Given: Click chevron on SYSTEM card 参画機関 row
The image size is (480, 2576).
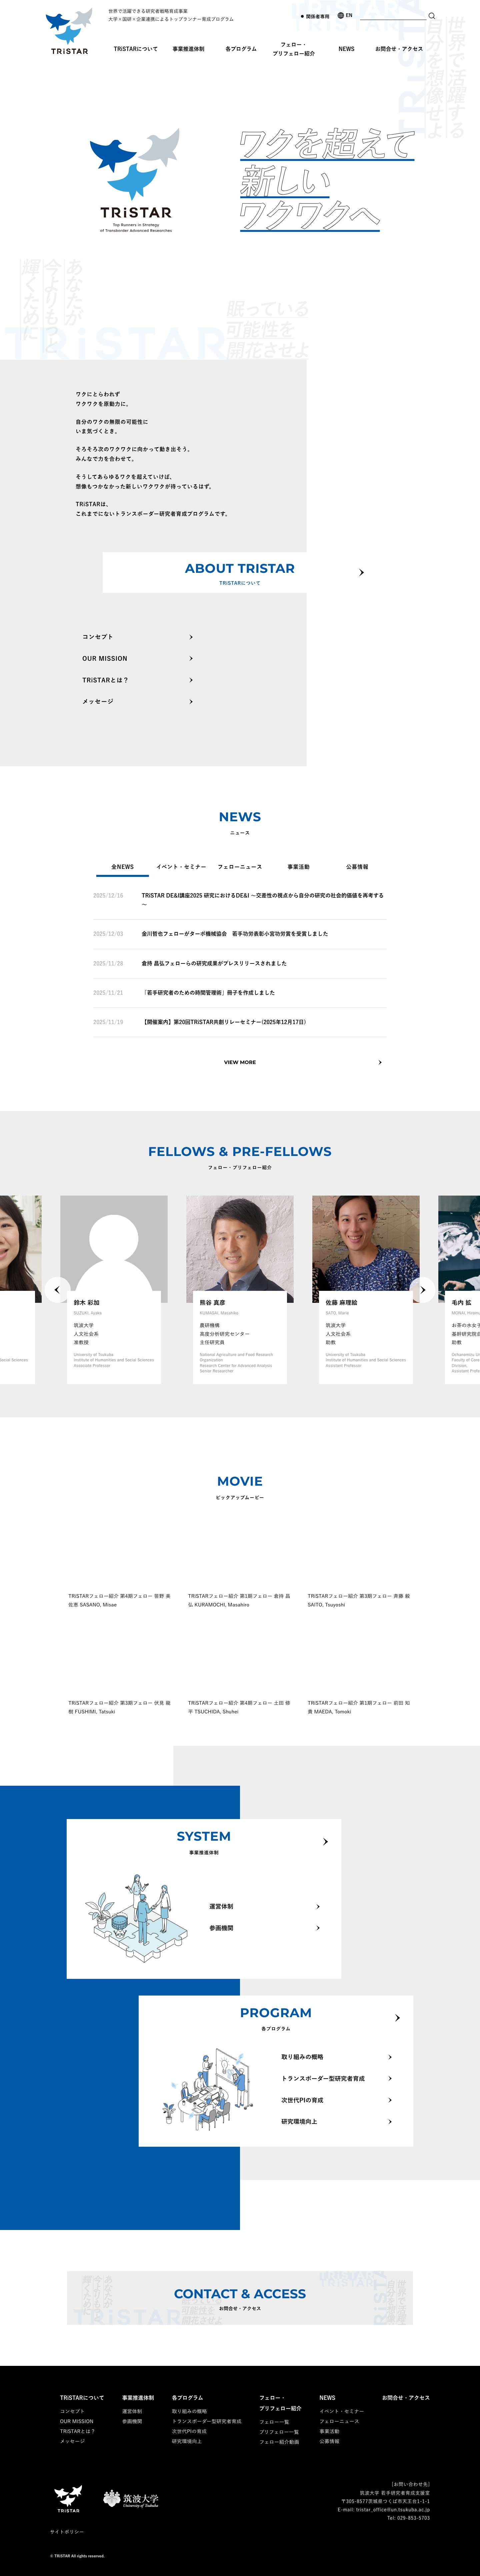Looking at the screenshot, I should point(318,1928).
